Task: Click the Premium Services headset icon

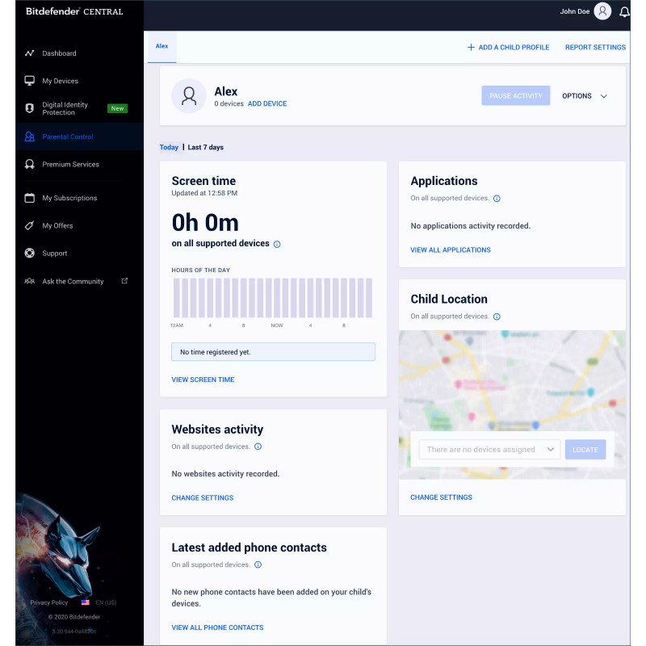Action: point(30,164)
